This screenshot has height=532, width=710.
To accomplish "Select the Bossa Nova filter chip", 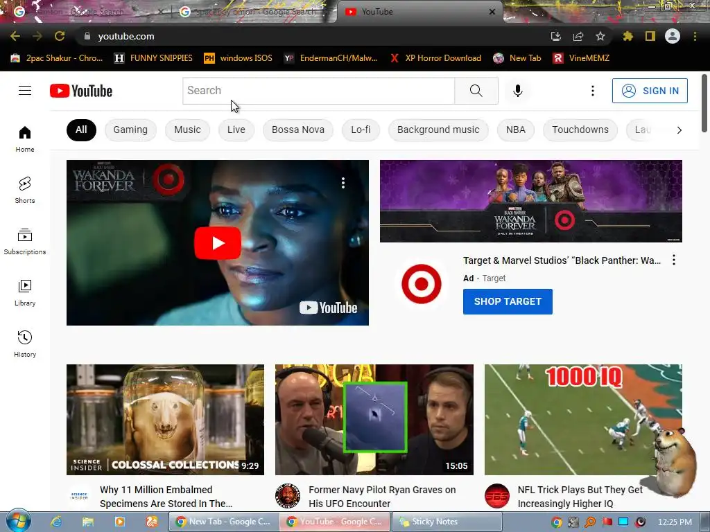I will pyautogui.click(x=298, y=130).
